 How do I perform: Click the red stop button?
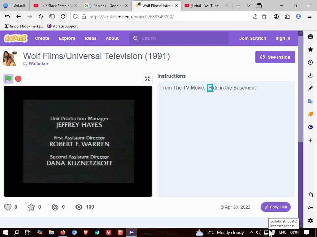pyautogui.click(x=18, y=79)
